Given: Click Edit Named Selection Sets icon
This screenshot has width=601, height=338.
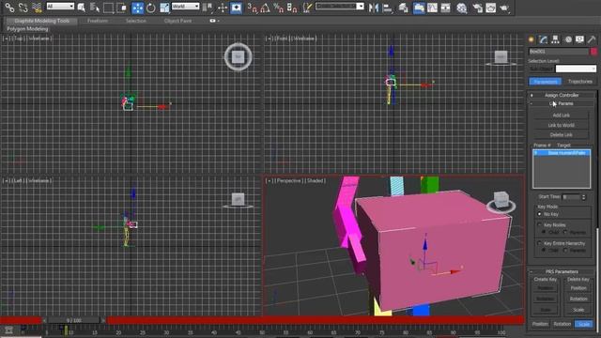Looking at the screenshot, I should pos(307,8).
